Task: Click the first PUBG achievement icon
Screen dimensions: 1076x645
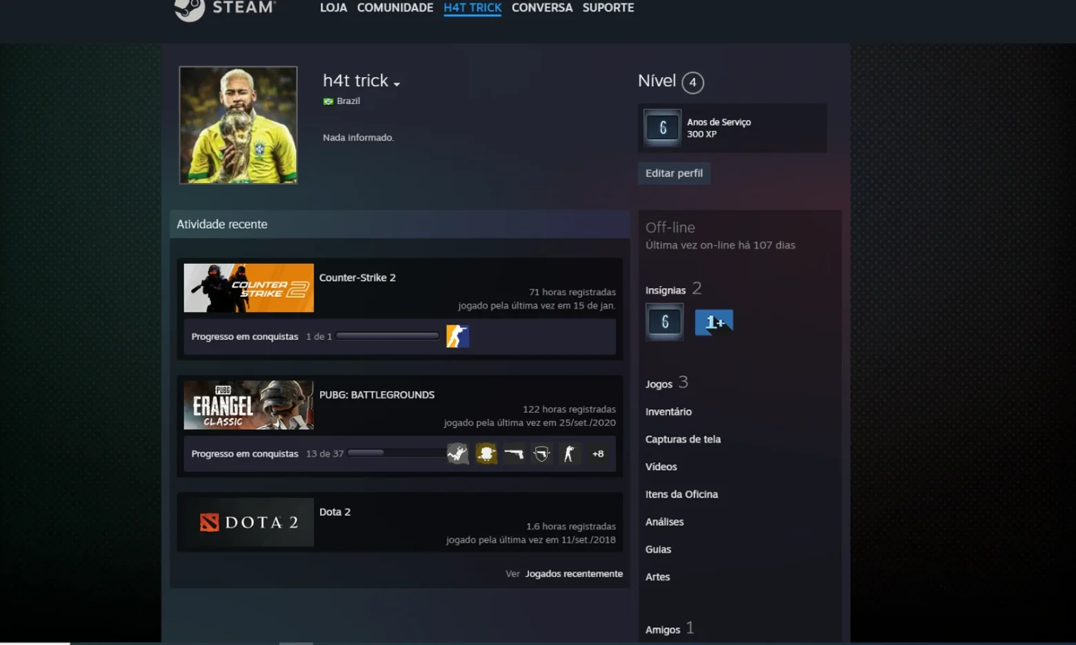Action: coord(457,453)
